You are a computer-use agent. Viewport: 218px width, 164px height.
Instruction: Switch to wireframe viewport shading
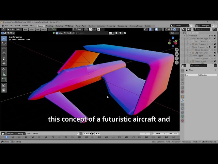166,29
